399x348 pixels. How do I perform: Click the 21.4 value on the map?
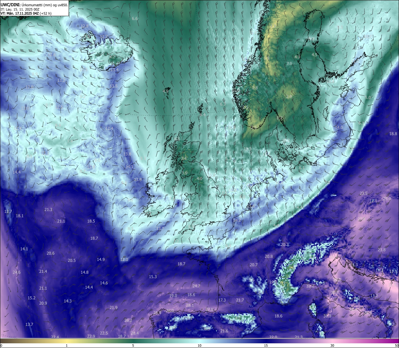(x=43, y=271)
